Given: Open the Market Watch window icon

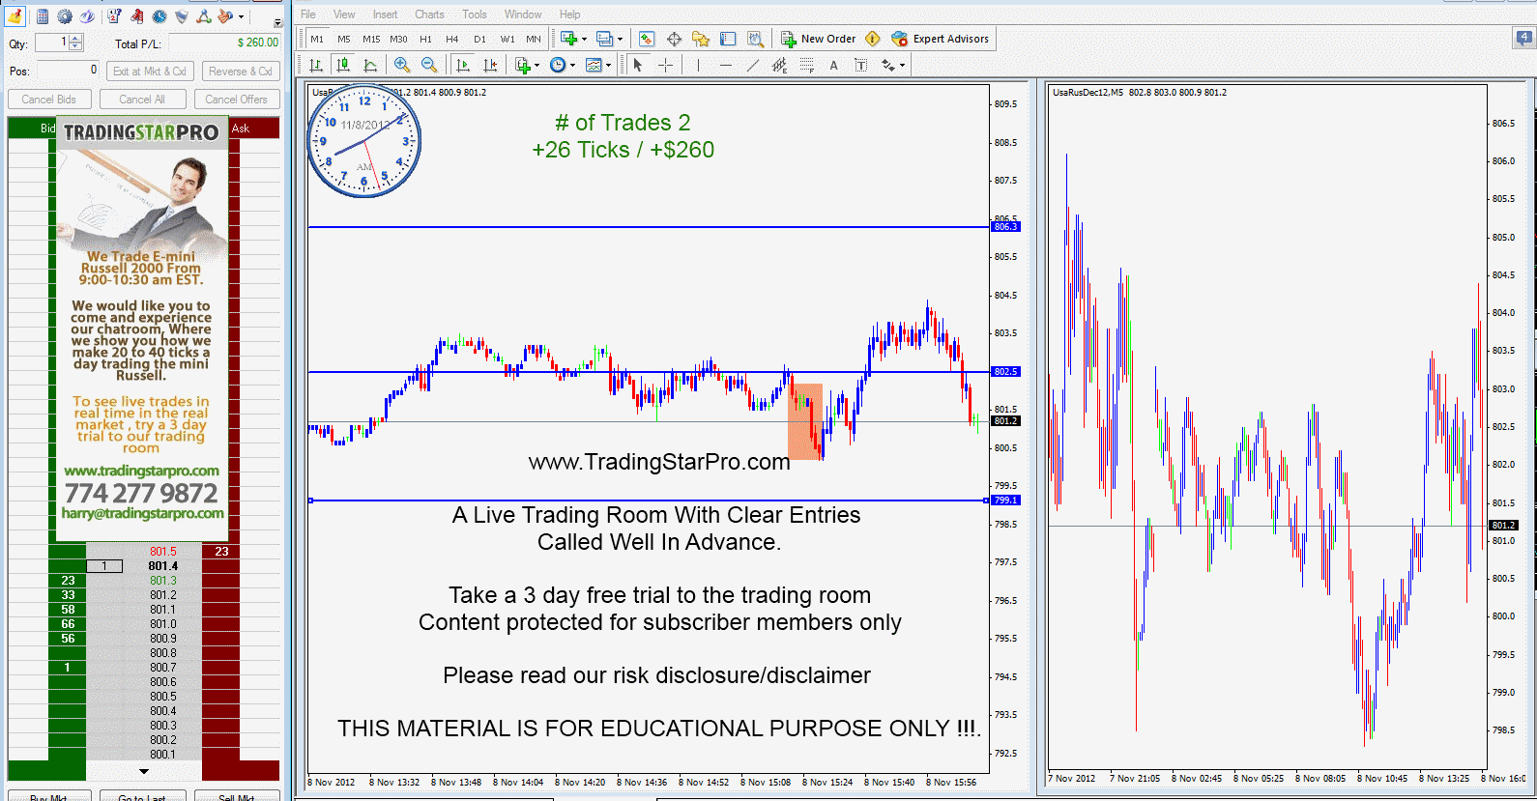Looking at the screenshot, I should (647, 39).
